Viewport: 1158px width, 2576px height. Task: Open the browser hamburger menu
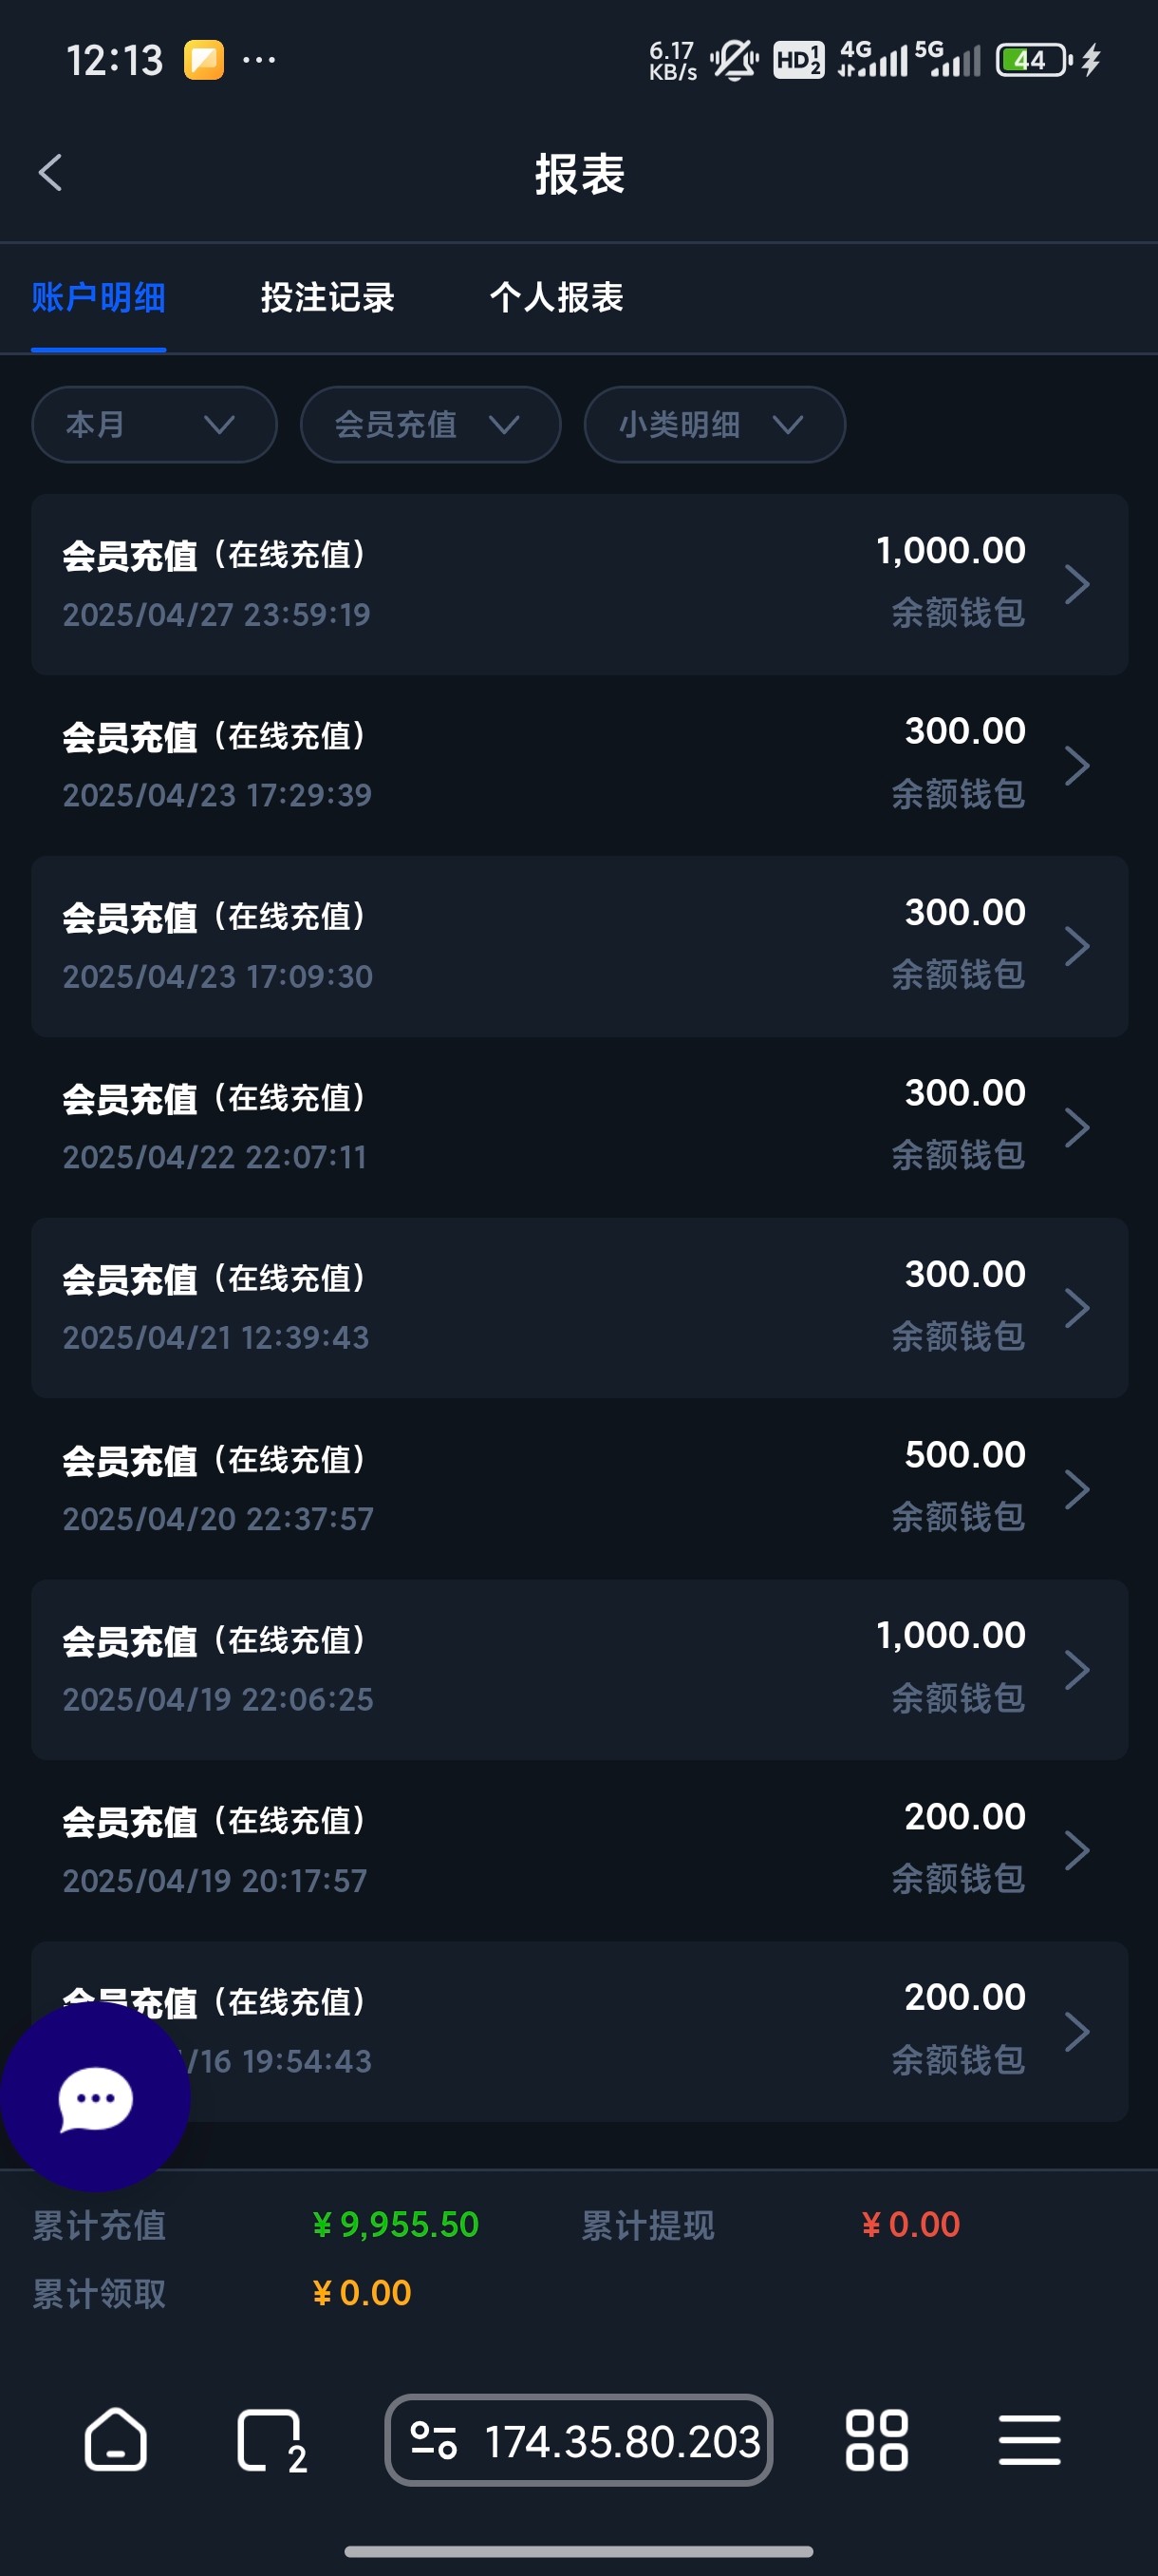click(x=1029, y=2440)
